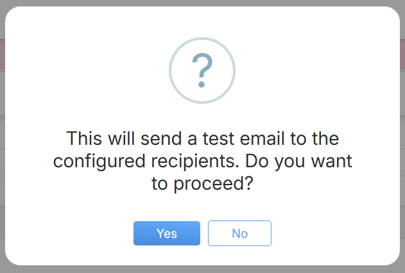Decline the test email with No
Image resolution: width=405 pixels, height=273 pixels.
(x=239, y=233)
